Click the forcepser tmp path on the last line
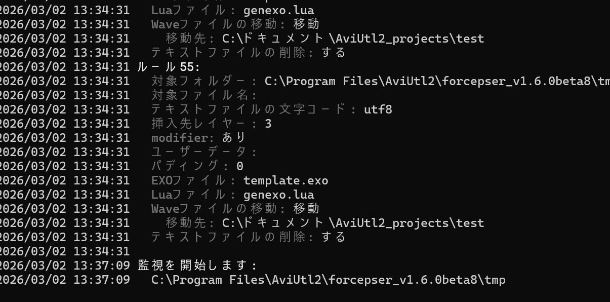 tap(328, 280)
